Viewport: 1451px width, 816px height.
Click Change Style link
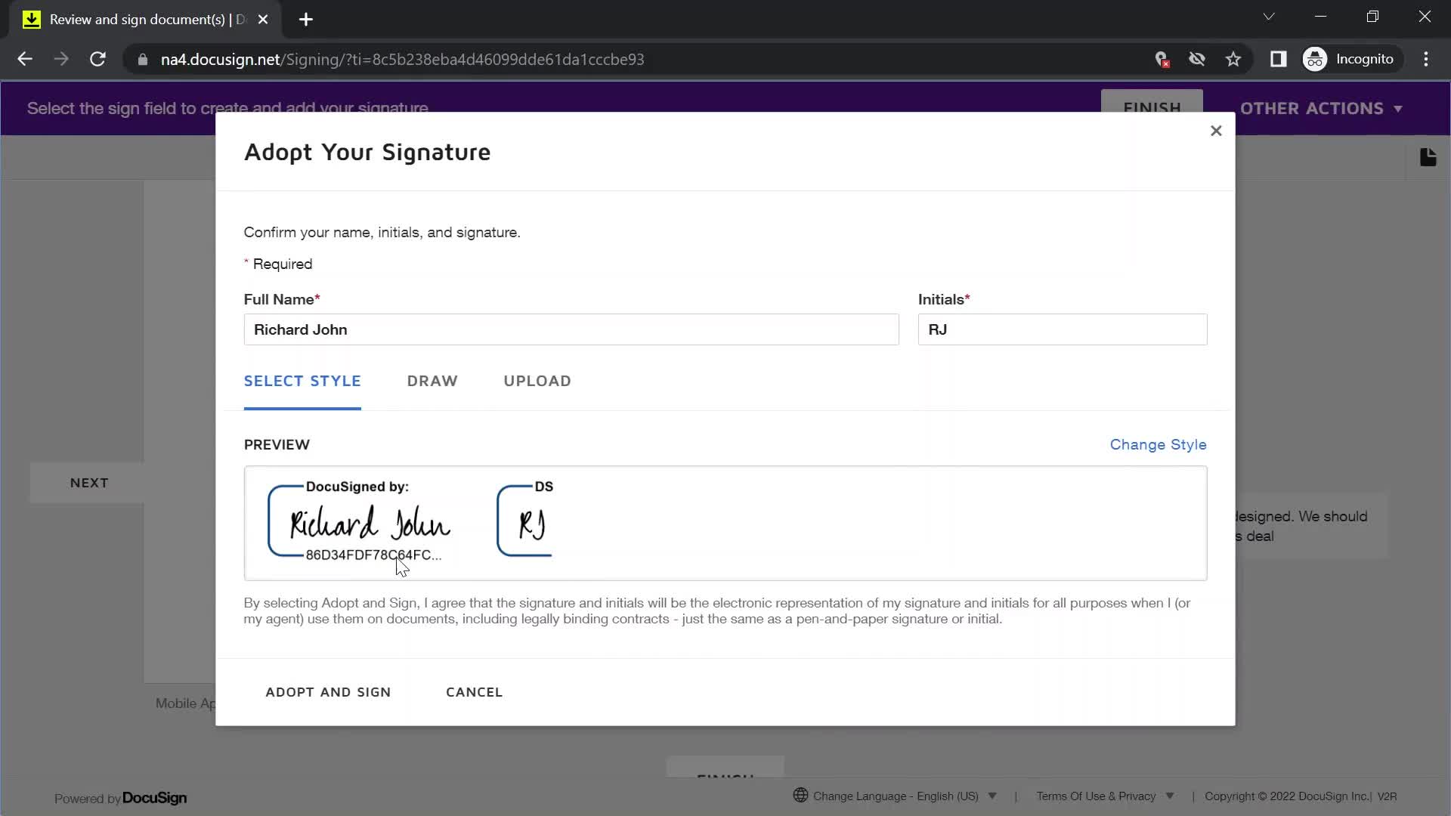pyautogui.click(x=1158, y=444)
